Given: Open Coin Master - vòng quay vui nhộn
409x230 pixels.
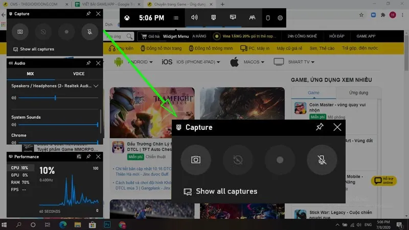Looking at the screenshot, I should click(x=337, y=107).
